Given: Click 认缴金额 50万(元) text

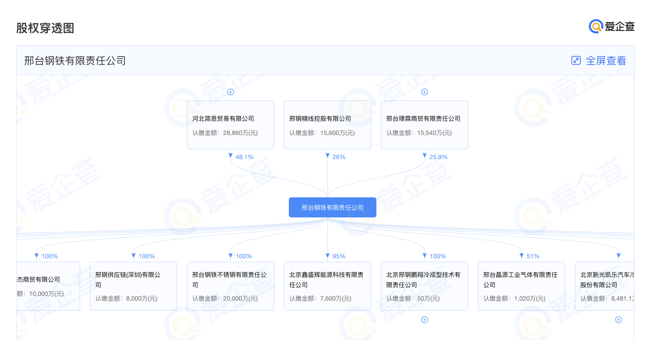Looking at the screenshot, I should pyautogui.click(x=413, y=298).
